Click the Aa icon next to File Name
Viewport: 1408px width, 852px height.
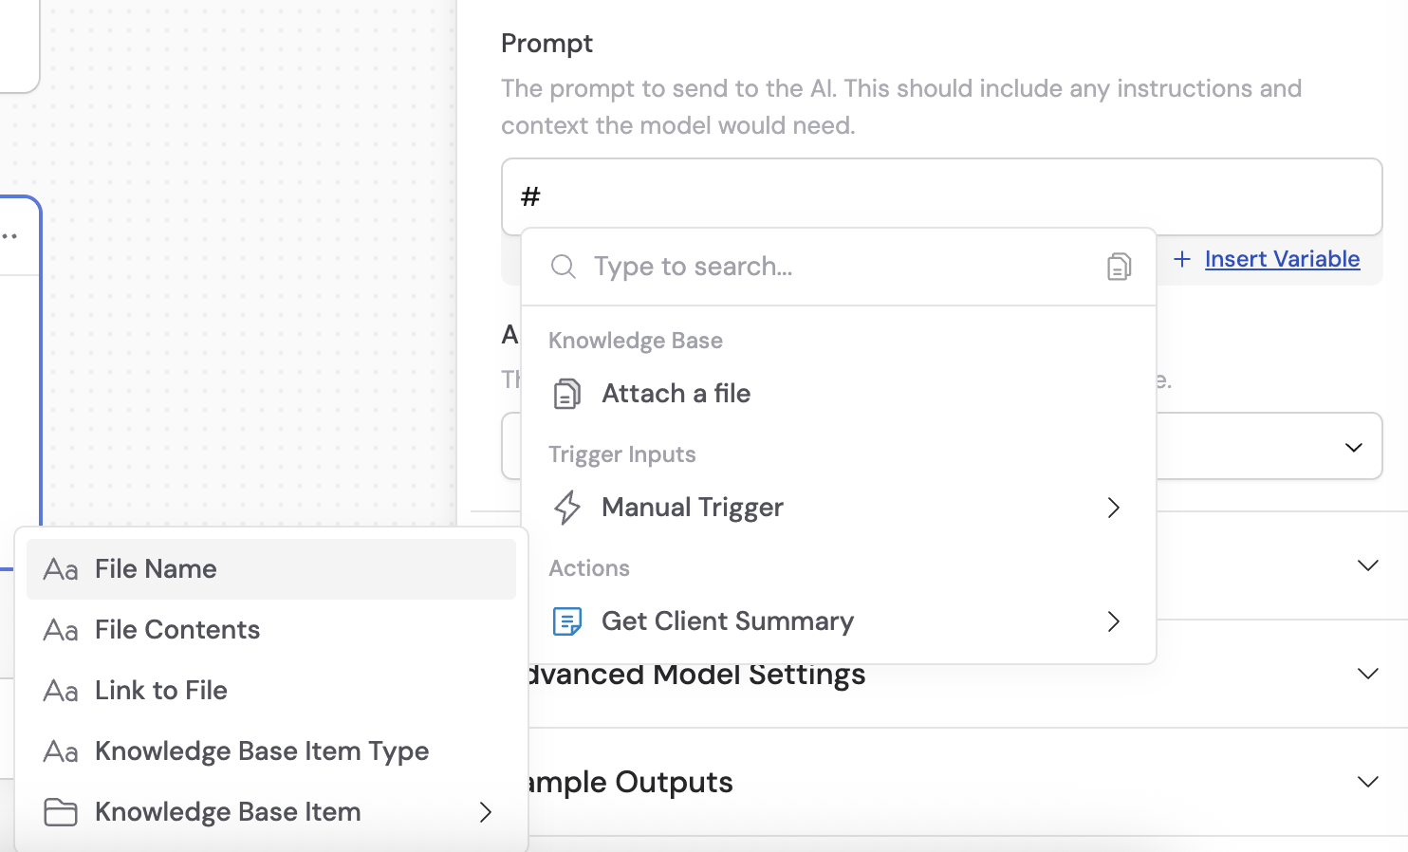(x=60, y=569)
